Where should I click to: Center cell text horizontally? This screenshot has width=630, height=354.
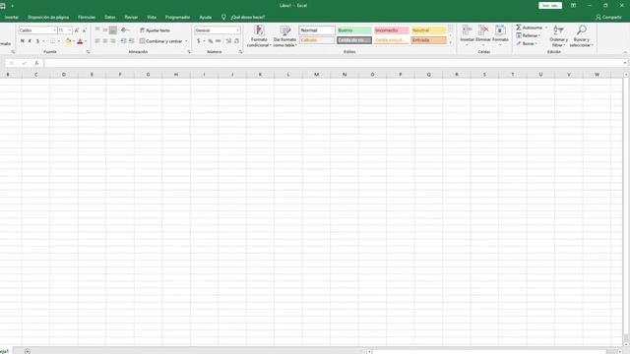coord(105,41)
